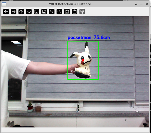
Task: Click the red center dot on the plush
Action: tap(83, 60)
